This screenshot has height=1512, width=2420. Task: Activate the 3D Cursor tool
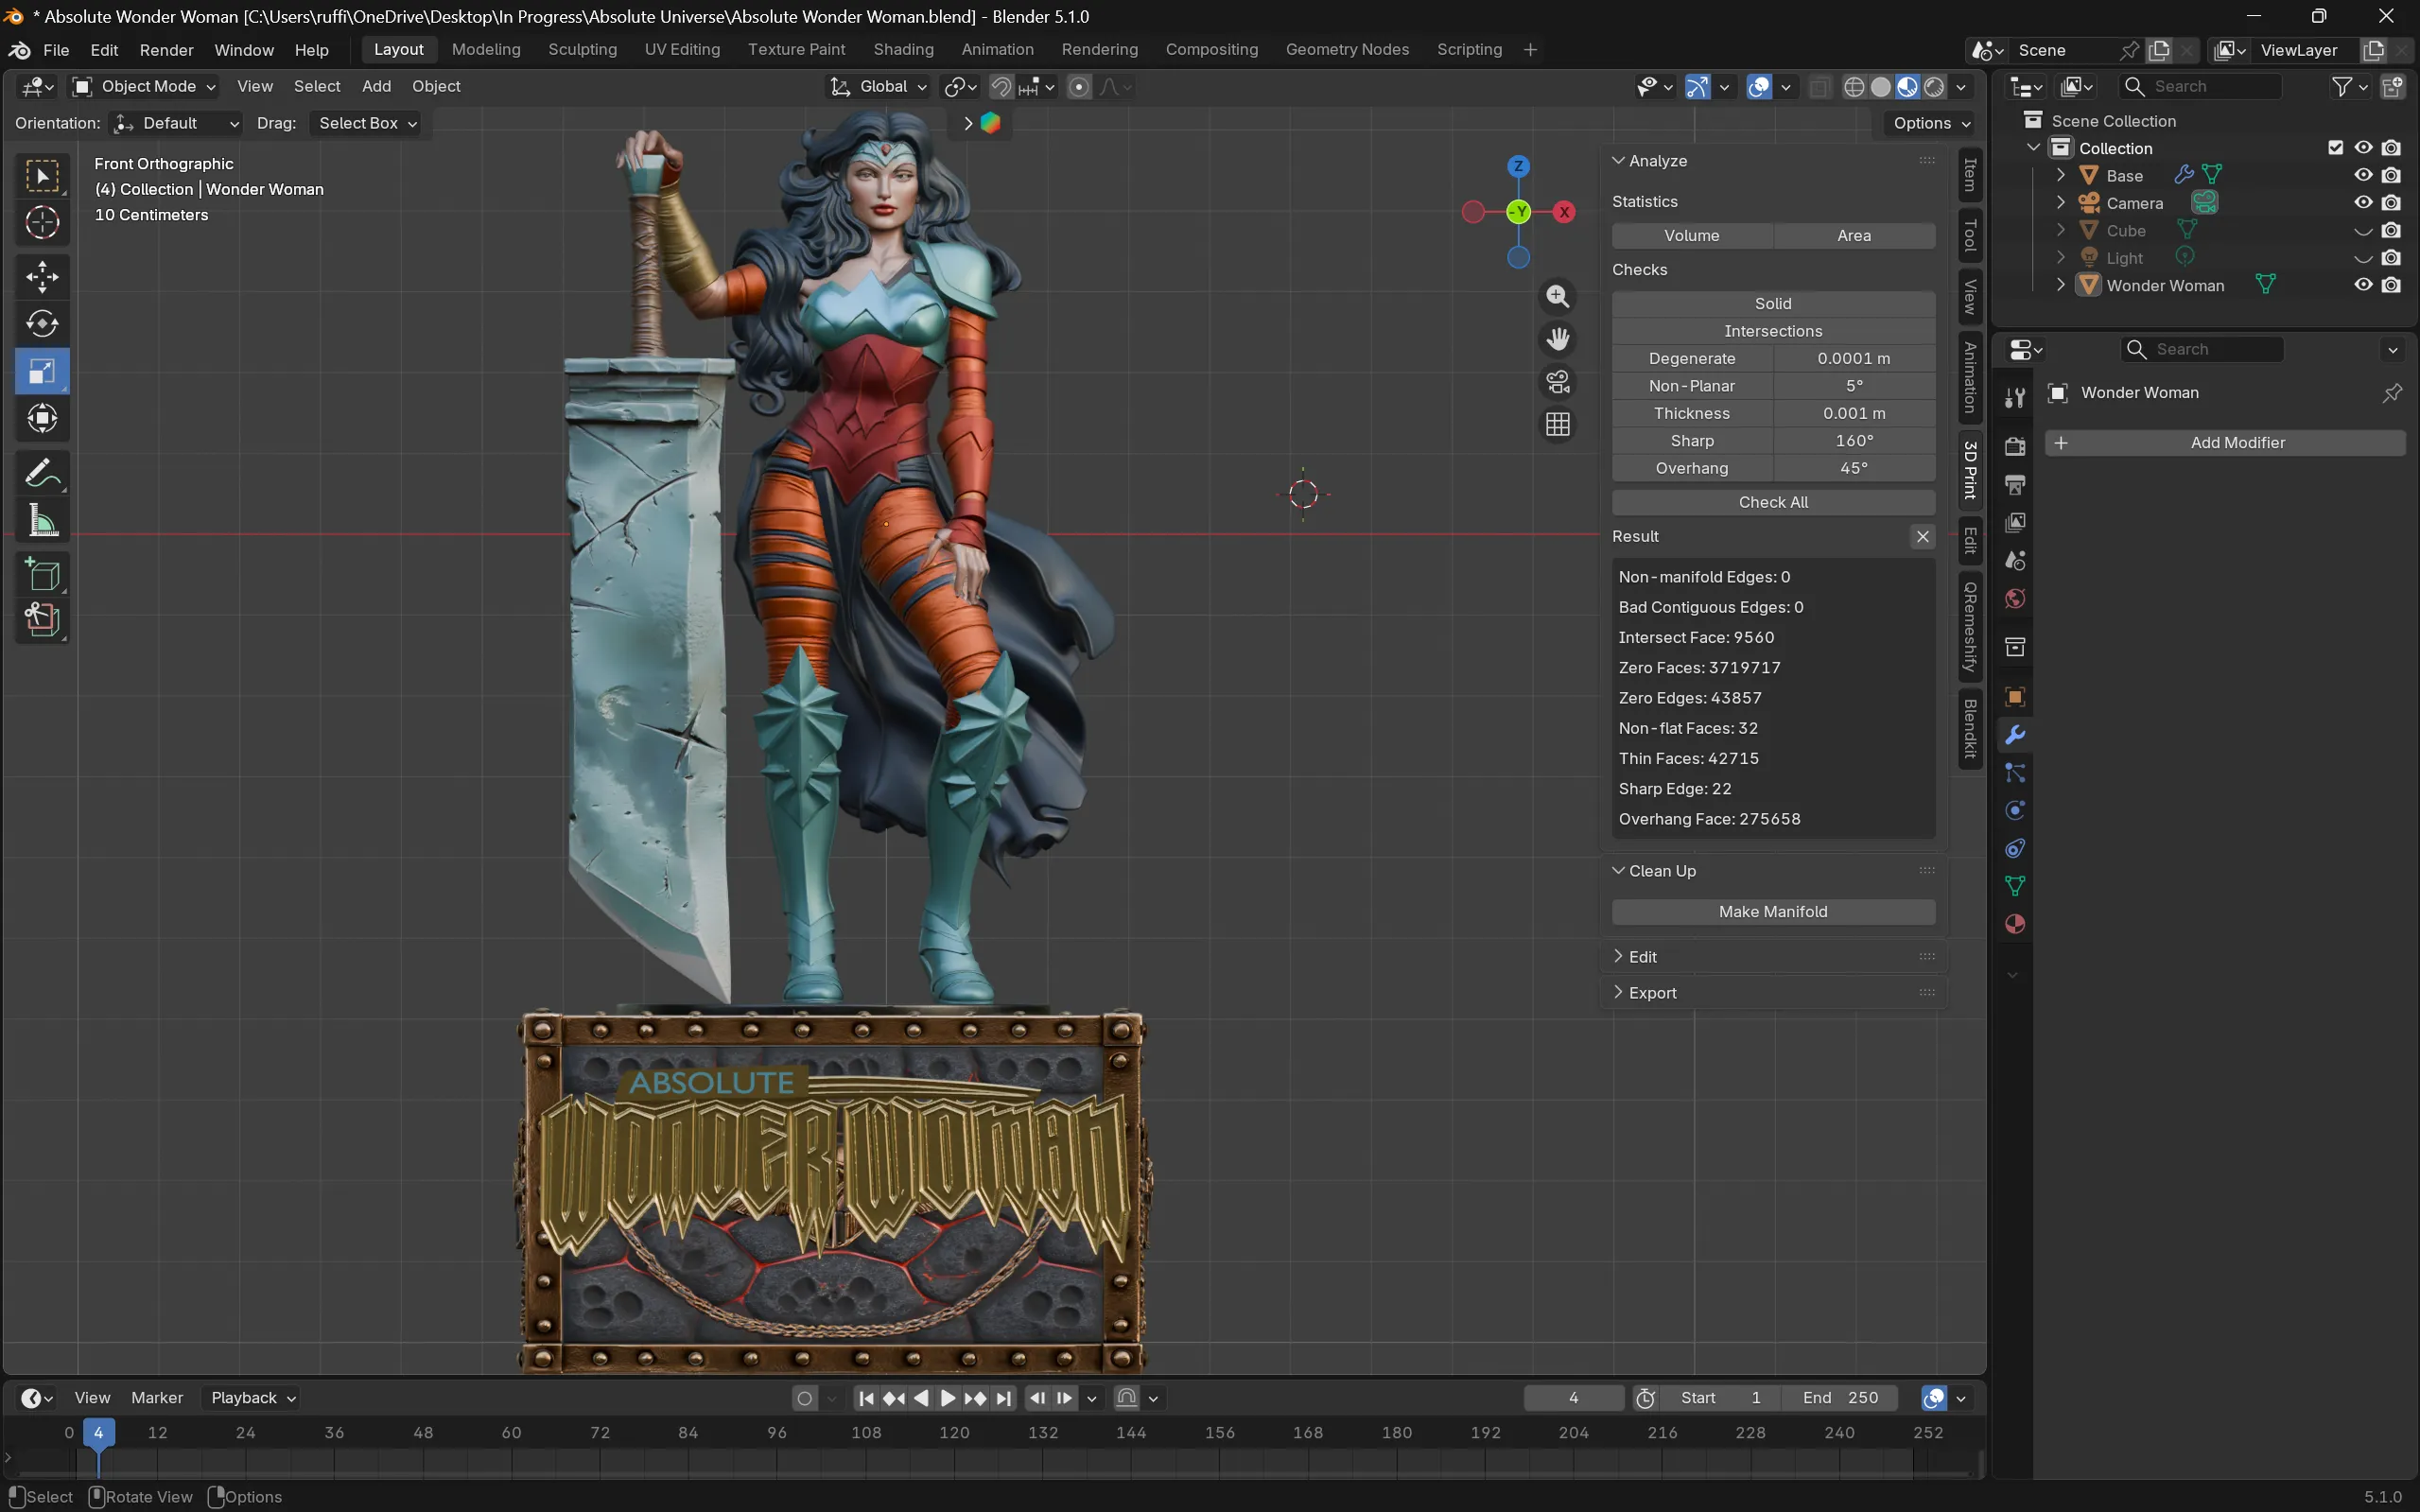point(42,222)
